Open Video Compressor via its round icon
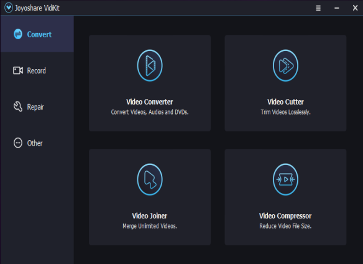Viewport: 363px width, 264px height. tap(285, 179)
